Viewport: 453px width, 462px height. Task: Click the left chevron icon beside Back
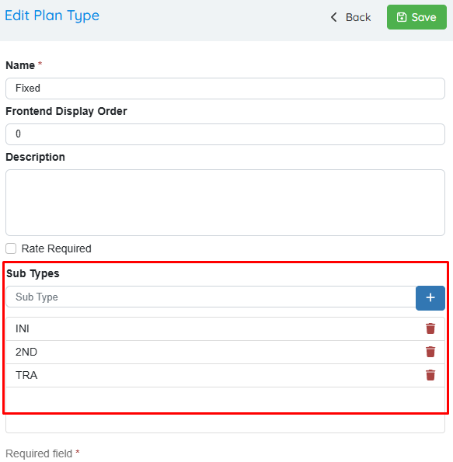click(x=333, y=17)
